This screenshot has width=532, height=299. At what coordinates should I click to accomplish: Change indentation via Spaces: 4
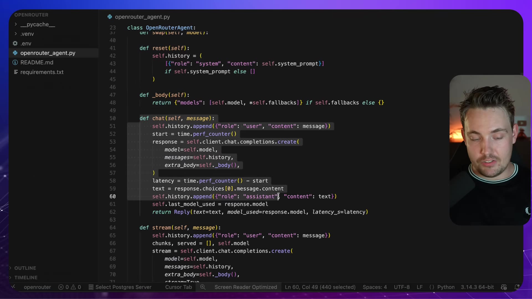[375, 287]
